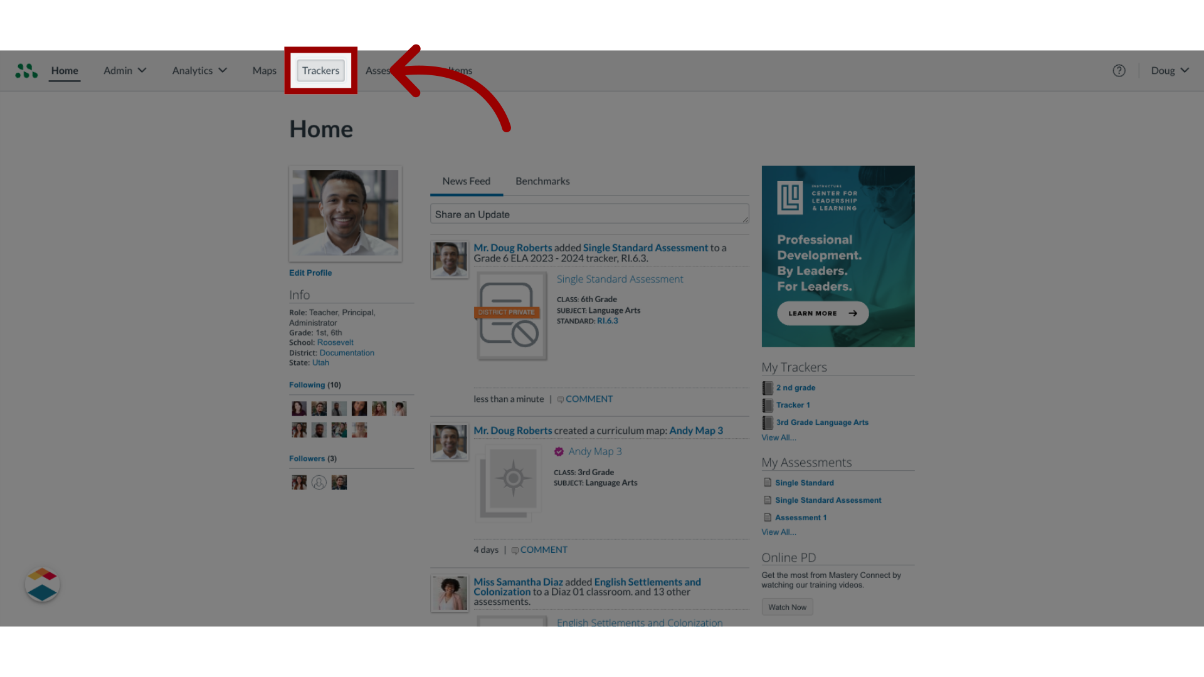The height and width of the screenshot is (677, 1204).
Task: Click the 2nd grade tracker icon
Action: pos(768,387)
